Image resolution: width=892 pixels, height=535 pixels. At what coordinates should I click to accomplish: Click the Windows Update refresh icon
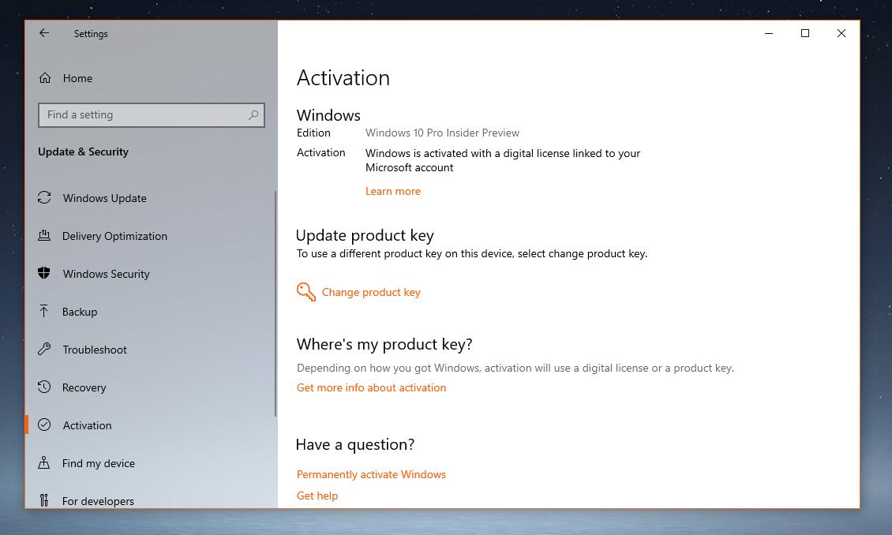44,197
